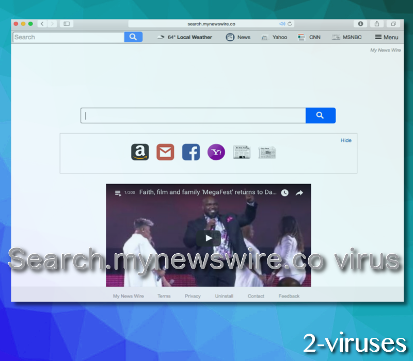Image resolution: width=413 pixels, height=361 pixels.
Task: Open the video watch later clock icon
Action: click(284, 192)
